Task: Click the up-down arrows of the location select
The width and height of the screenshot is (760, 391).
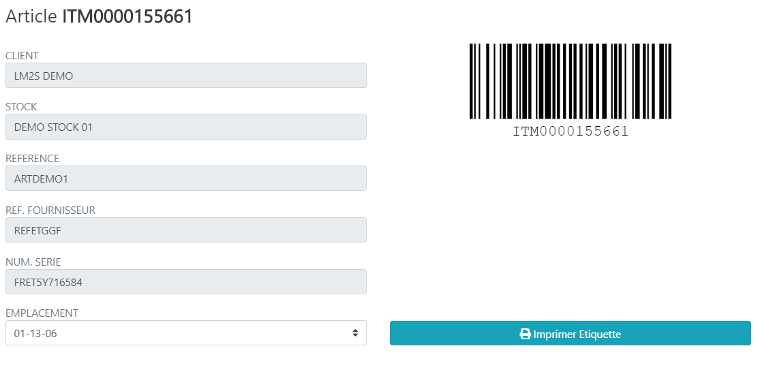Action: 355,333
